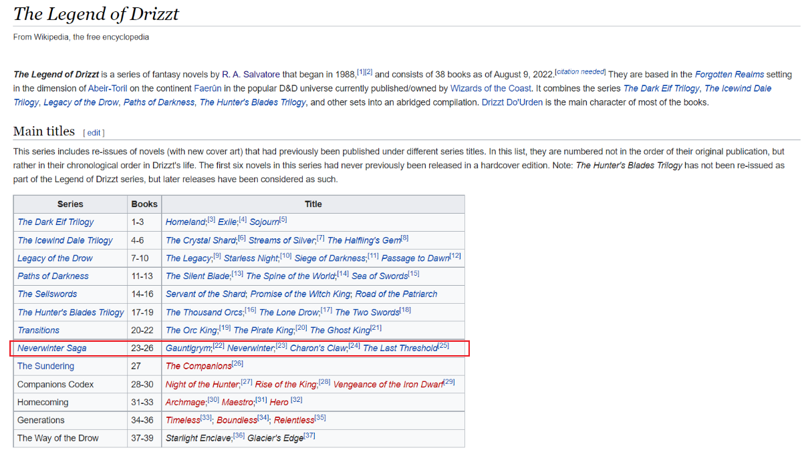This screenshot has height=458, width=802.
Task: Select the Starlight Enclave title text
Action: click(x=199, y=438)
